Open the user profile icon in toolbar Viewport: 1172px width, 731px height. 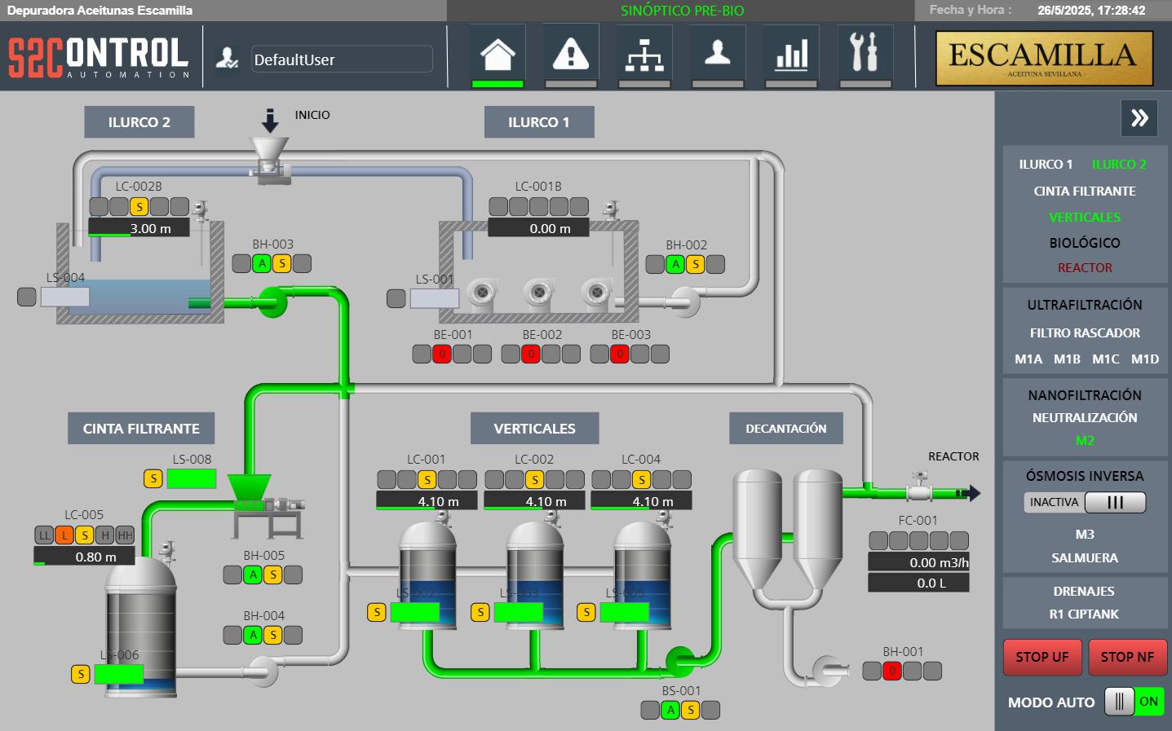(x=718, y=55)
